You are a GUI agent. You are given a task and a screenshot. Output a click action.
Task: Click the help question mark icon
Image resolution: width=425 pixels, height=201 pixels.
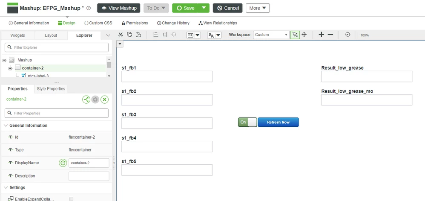coord(88,8)
